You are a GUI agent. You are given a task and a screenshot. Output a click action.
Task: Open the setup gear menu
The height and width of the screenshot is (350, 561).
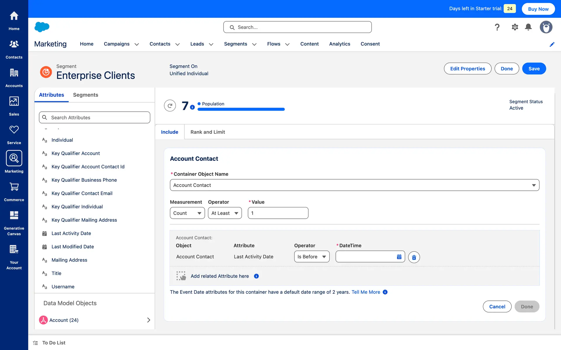point(515,27)
